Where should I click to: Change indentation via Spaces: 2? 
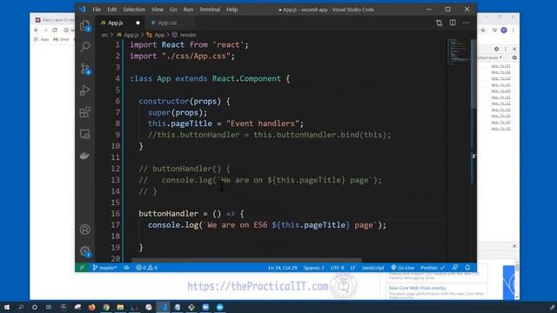(x=313, y=268)
